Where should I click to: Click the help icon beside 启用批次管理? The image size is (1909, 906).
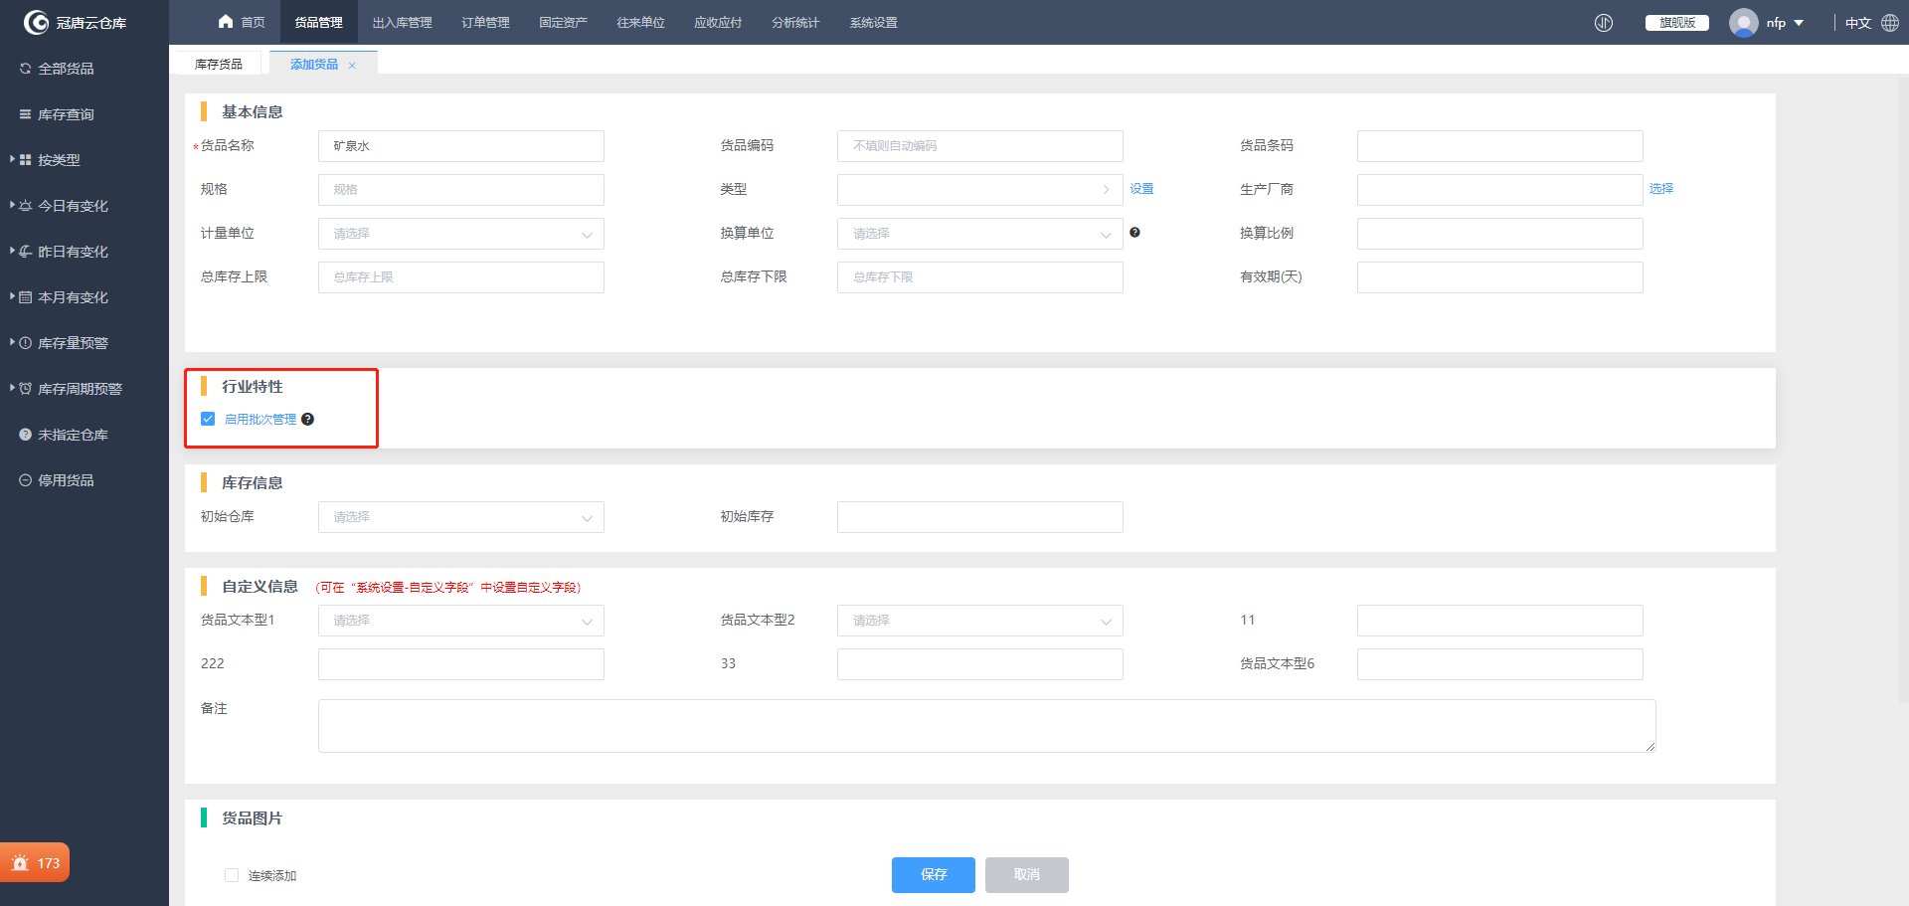click(x=307, y=420)
